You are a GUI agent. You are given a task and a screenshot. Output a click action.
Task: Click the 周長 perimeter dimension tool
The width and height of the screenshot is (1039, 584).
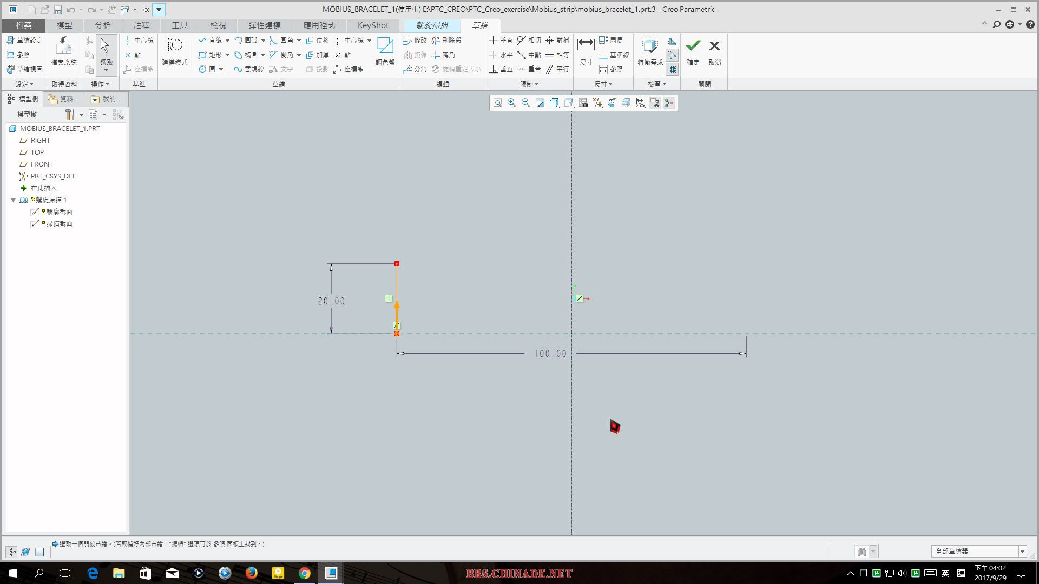pos(611,41)
